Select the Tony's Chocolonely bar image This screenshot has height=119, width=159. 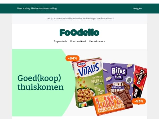point(109,104)
